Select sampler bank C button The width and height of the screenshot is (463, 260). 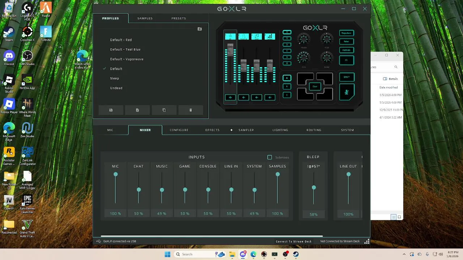coord(287,95)
